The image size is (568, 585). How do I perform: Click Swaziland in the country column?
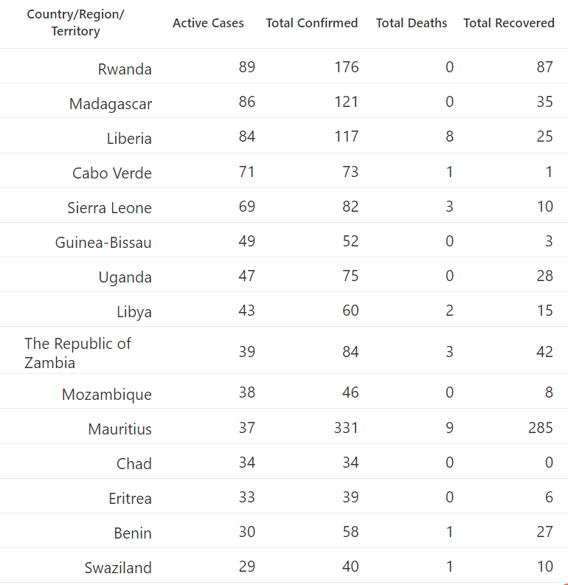[x=118, y=568]
